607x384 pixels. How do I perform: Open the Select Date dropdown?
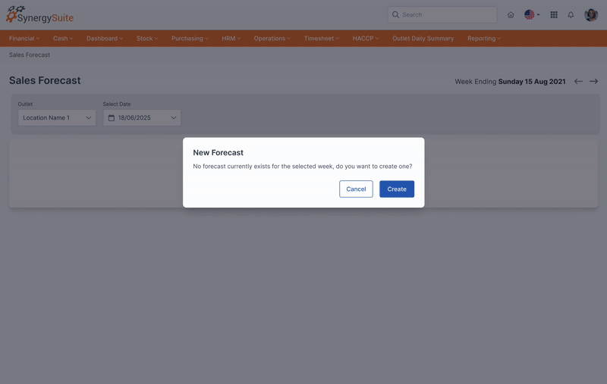[142, 118]
